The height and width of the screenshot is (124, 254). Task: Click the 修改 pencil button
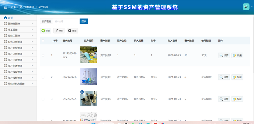pos(59,31)
